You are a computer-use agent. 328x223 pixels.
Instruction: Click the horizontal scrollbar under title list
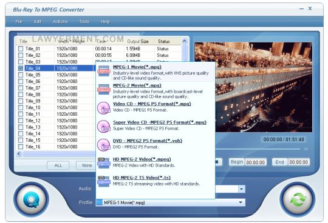[58, 154]
